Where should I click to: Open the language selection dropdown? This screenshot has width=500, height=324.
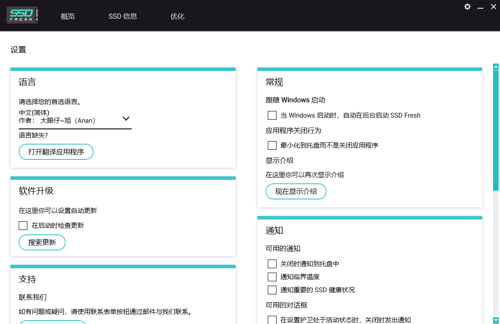click(x=126, y=118)
